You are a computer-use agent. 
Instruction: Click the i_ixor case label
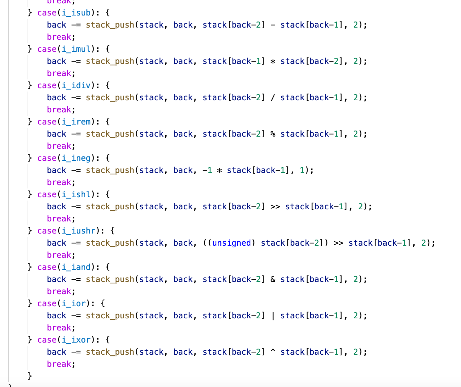coord(76,340)
